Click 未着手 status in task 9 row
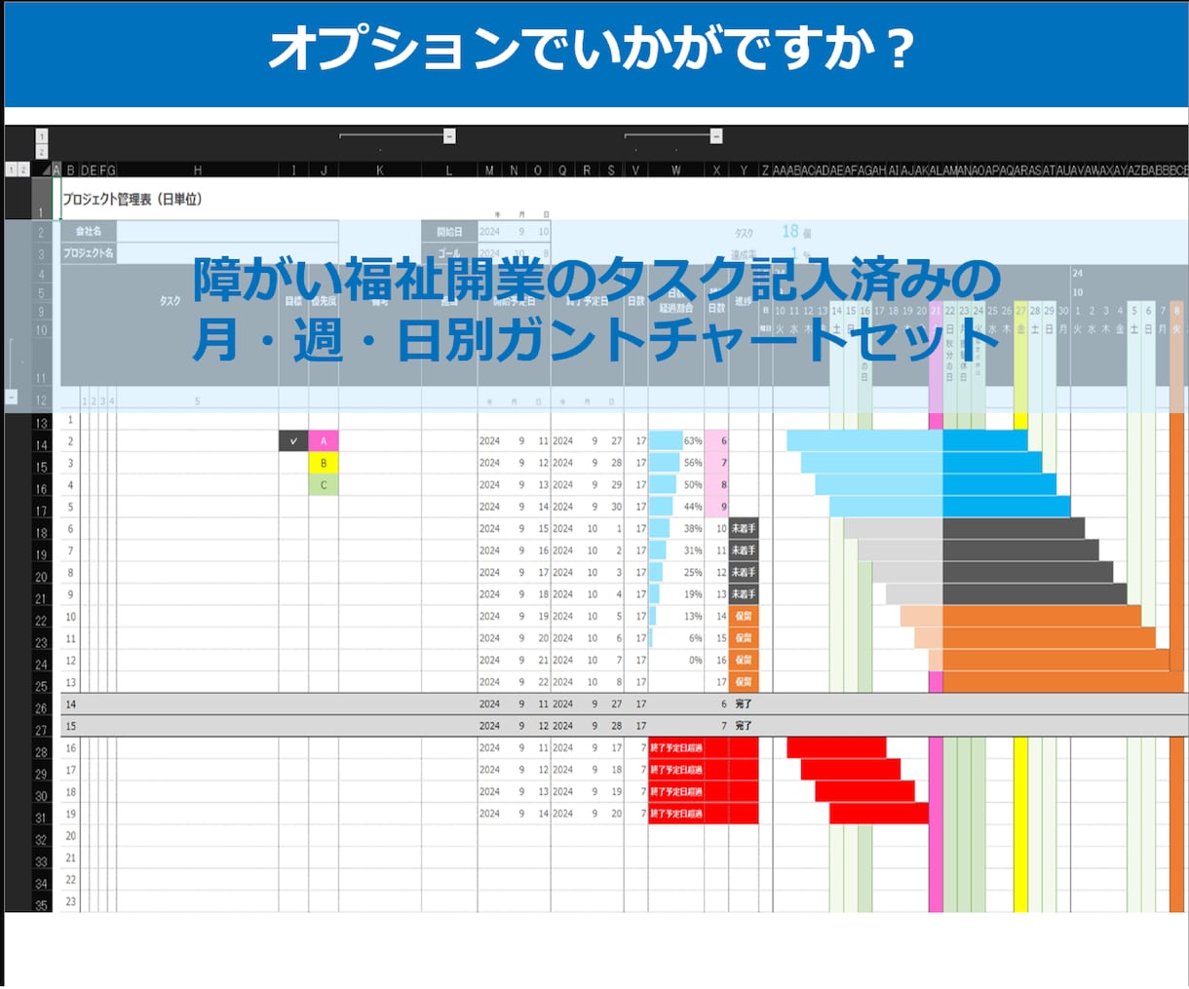Viewport: 1189px width, 989px height. point(744,594)
